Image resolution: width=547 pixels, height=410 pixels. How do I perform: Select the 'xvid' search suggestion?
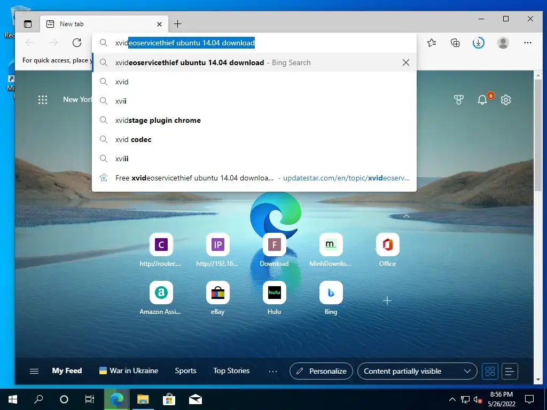(x=254, y=82)
